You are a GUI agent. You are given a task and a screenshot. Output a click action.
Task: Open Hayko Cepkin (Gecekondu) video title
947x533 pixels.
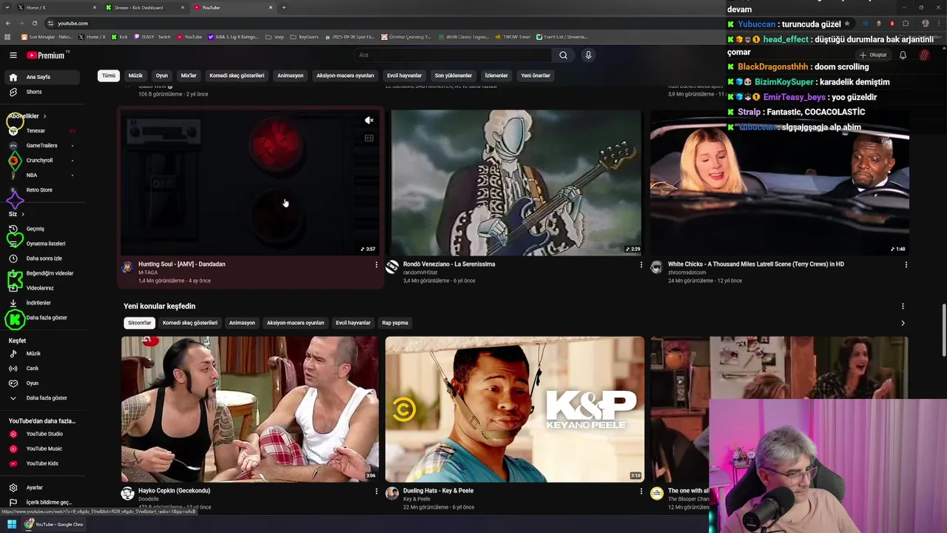pyautogui.click(x=174, y=491)
